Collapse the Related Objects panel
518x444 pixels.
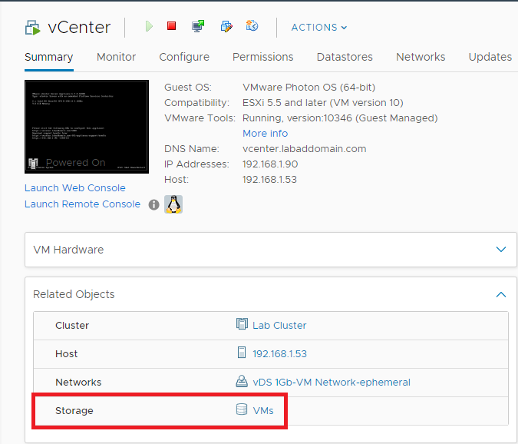pos(501,294)
